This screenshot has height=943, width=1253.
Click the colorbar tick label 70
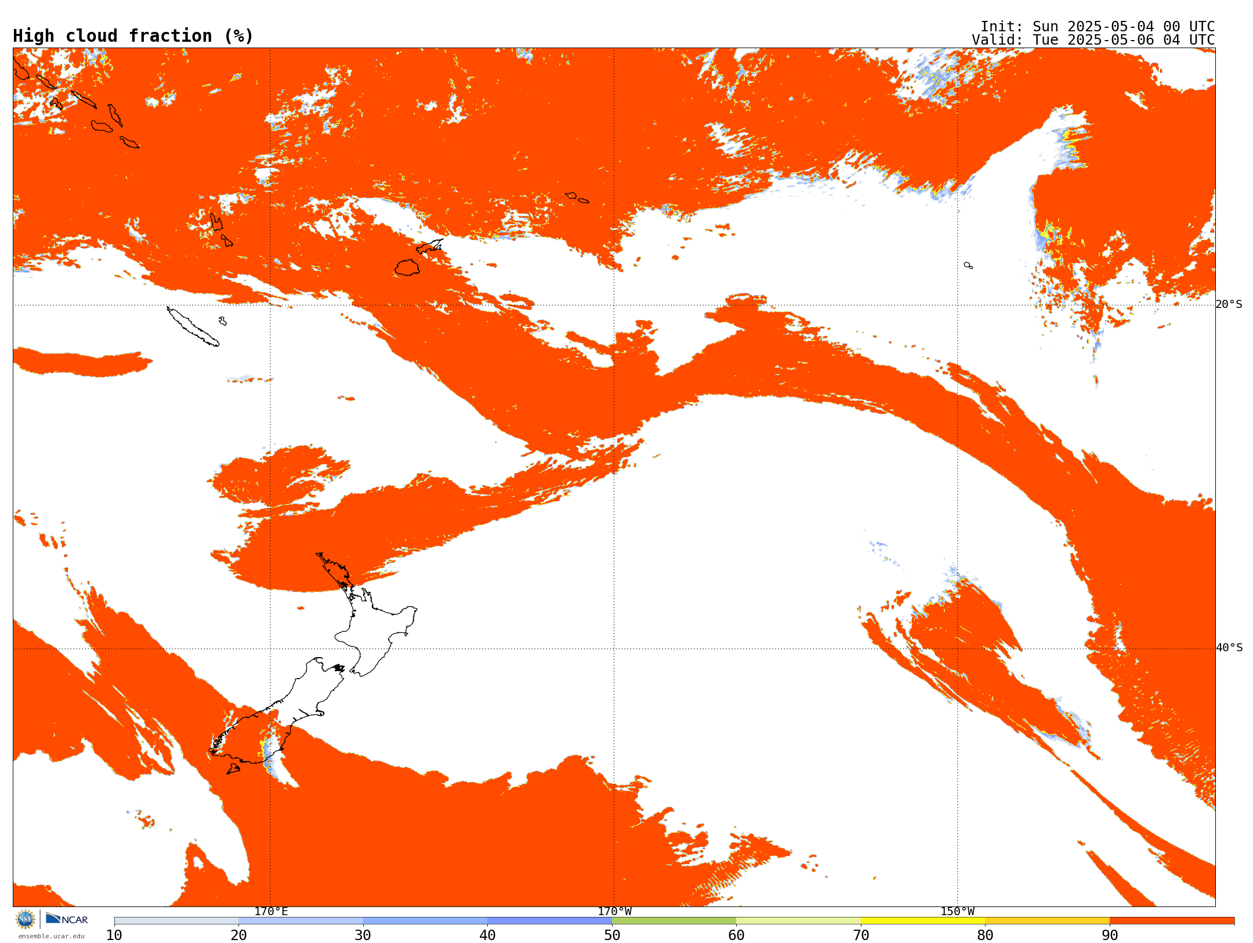pyautogui.click(x=861, y=935)
